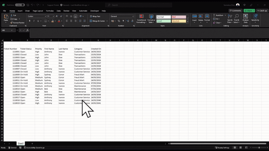Click the Analyze Data icon
The height and width of the screenshot is (151, 269).
click(x=245, y=16)
